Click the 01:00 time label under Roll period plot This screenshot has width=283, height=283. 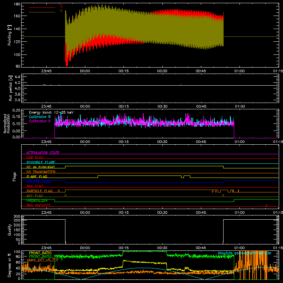tap(240, 106)
